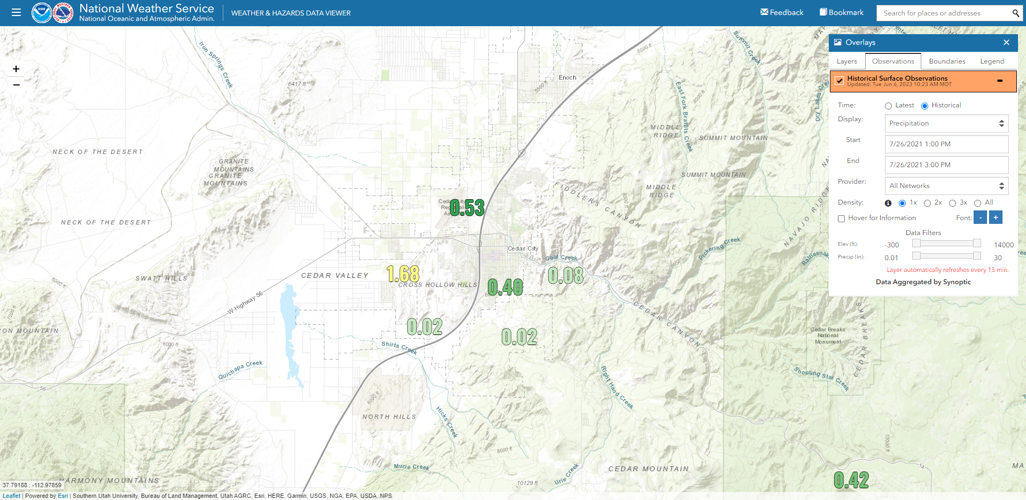
Task: Uncheck Historical Surface Observations checkbox
Action: 840,81
